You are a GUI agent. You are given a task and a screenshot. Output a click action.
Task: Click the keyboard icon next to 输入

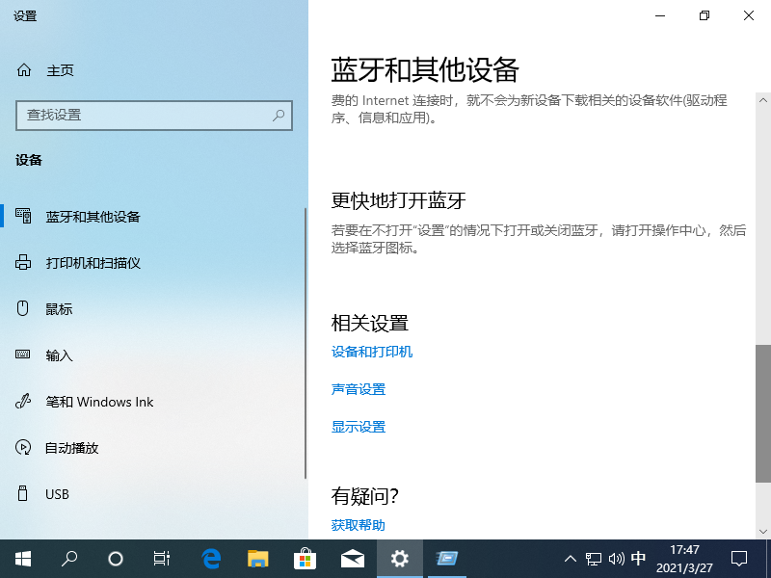pyautogui.click(x=24, y=355)
